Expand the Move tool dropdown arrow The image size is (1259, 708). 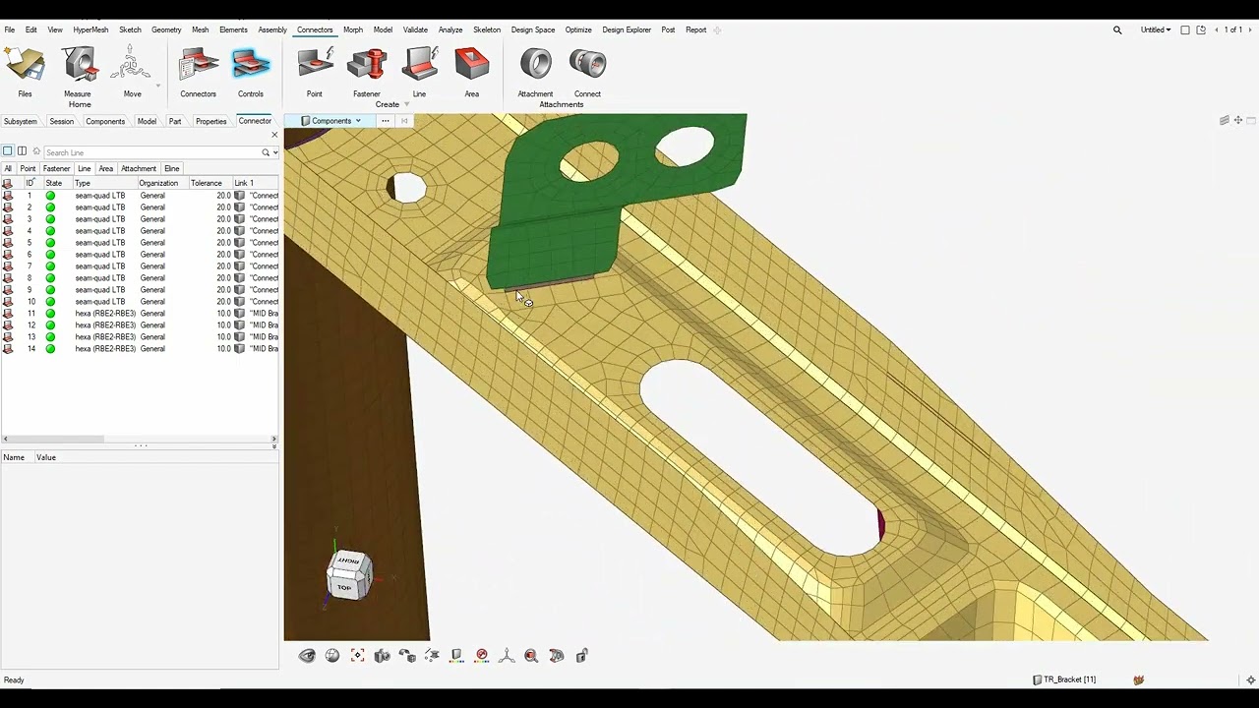pos(157,86)
